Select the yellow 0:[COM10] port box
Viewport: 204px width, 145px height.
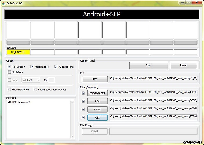coord(18,52)
